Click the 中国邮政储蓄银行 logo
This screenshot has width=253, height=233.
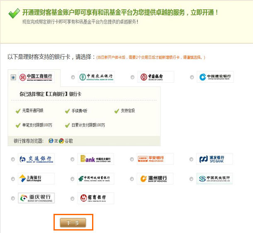coord(96,178)
